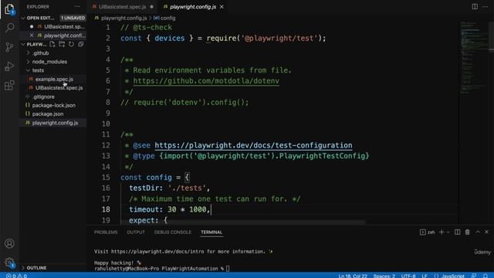Open the Manage settings gear
The image size is (494, 278).
point(9,263)
